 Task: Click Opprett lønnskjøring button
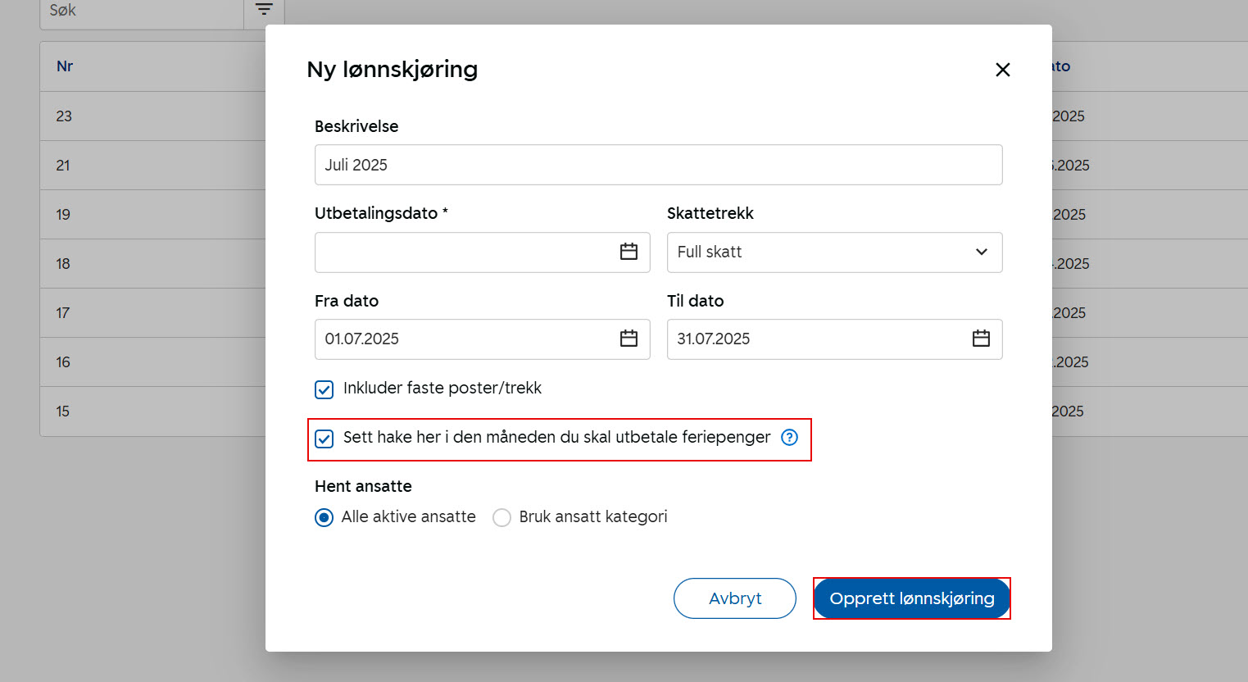pos(911,598)
